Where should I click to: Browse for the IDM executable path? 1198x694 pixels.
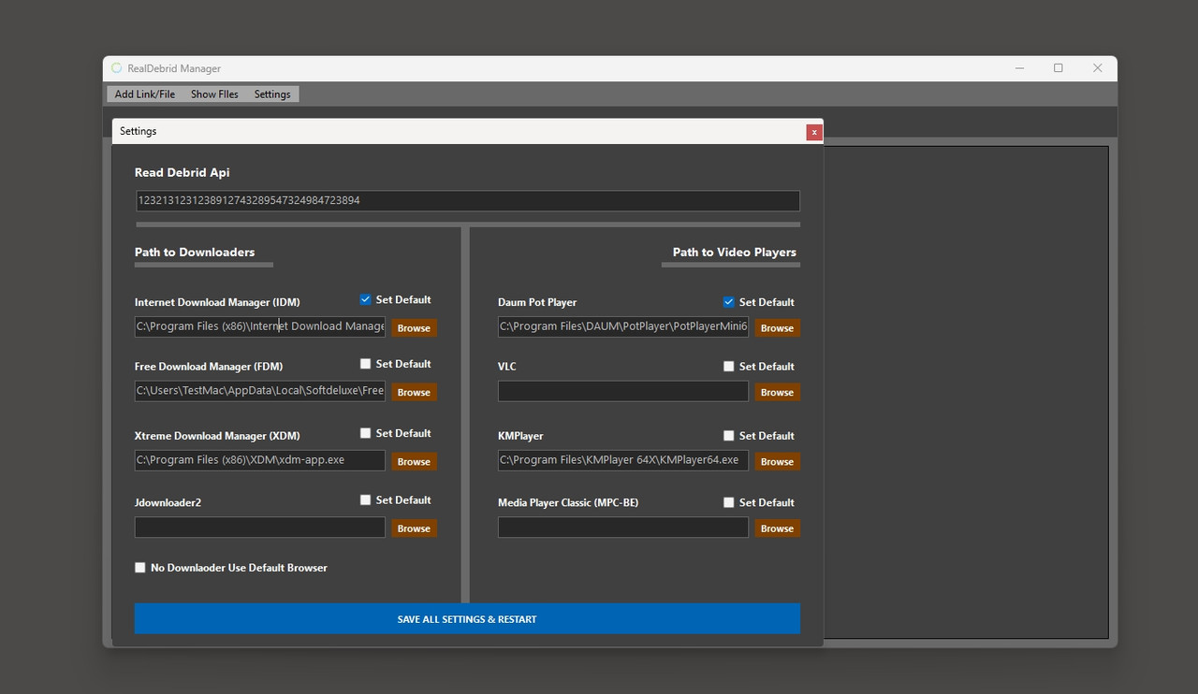tap(414, 327)
